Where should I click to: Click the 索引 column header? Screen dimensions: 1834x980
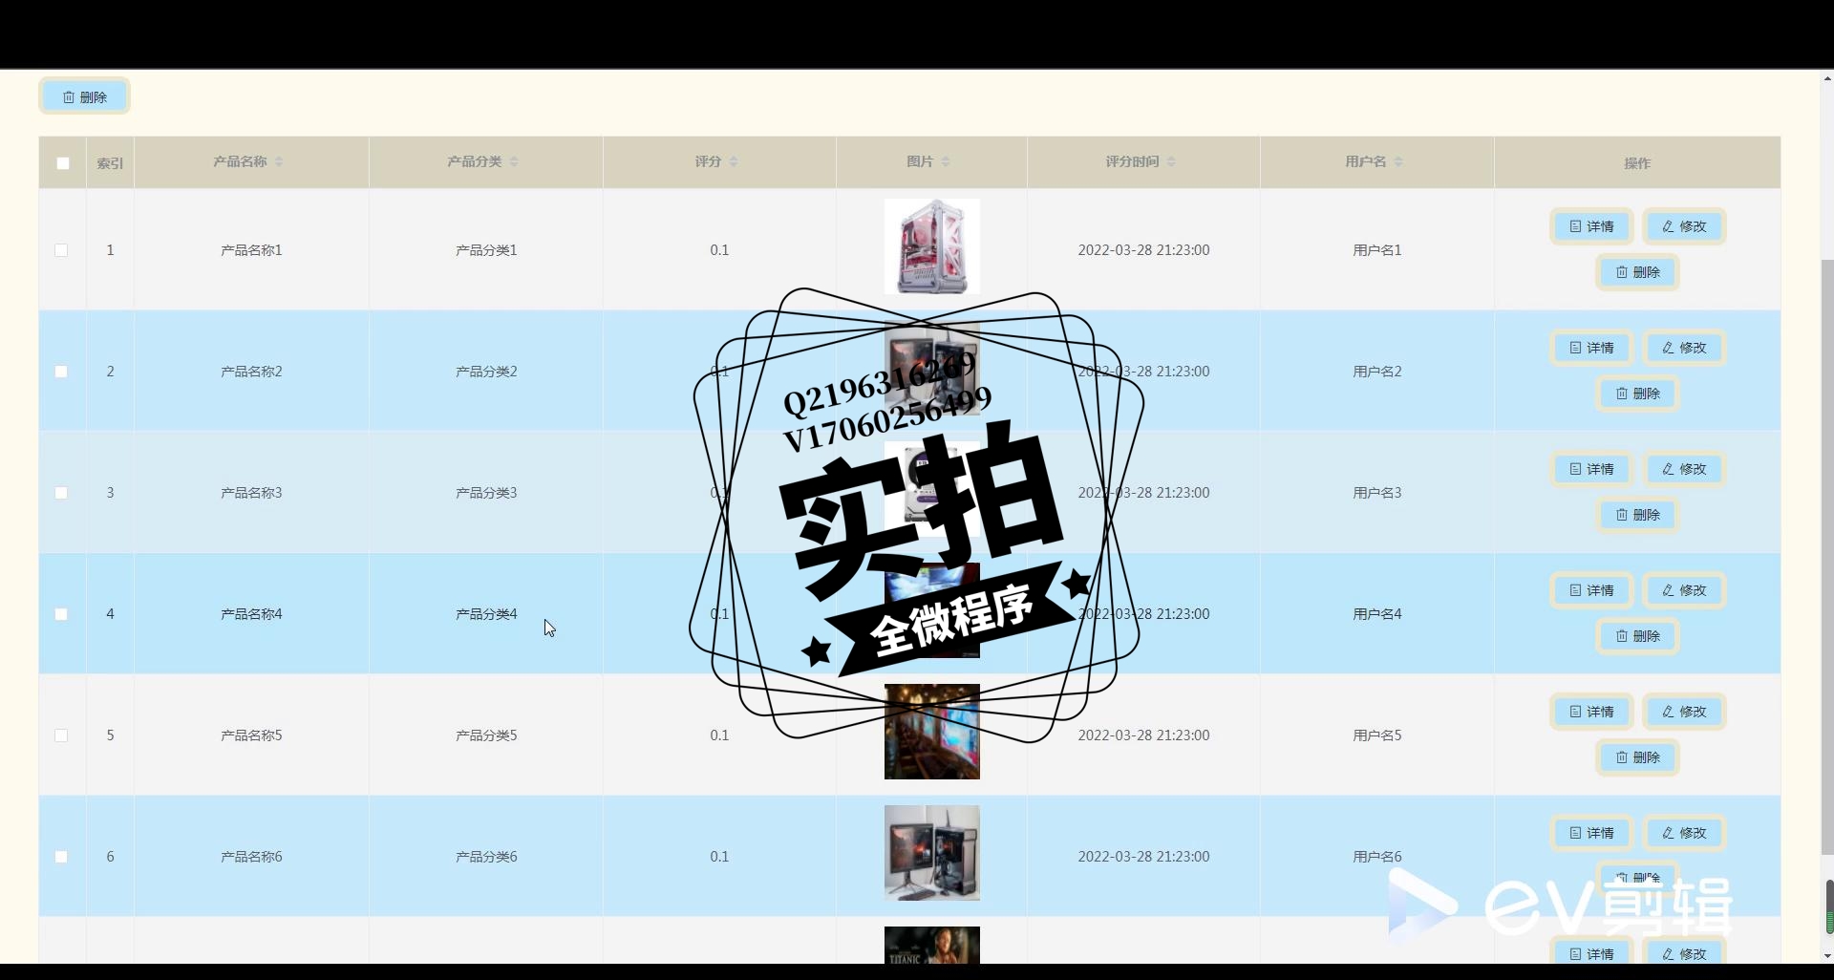click(x=110, y=163)
